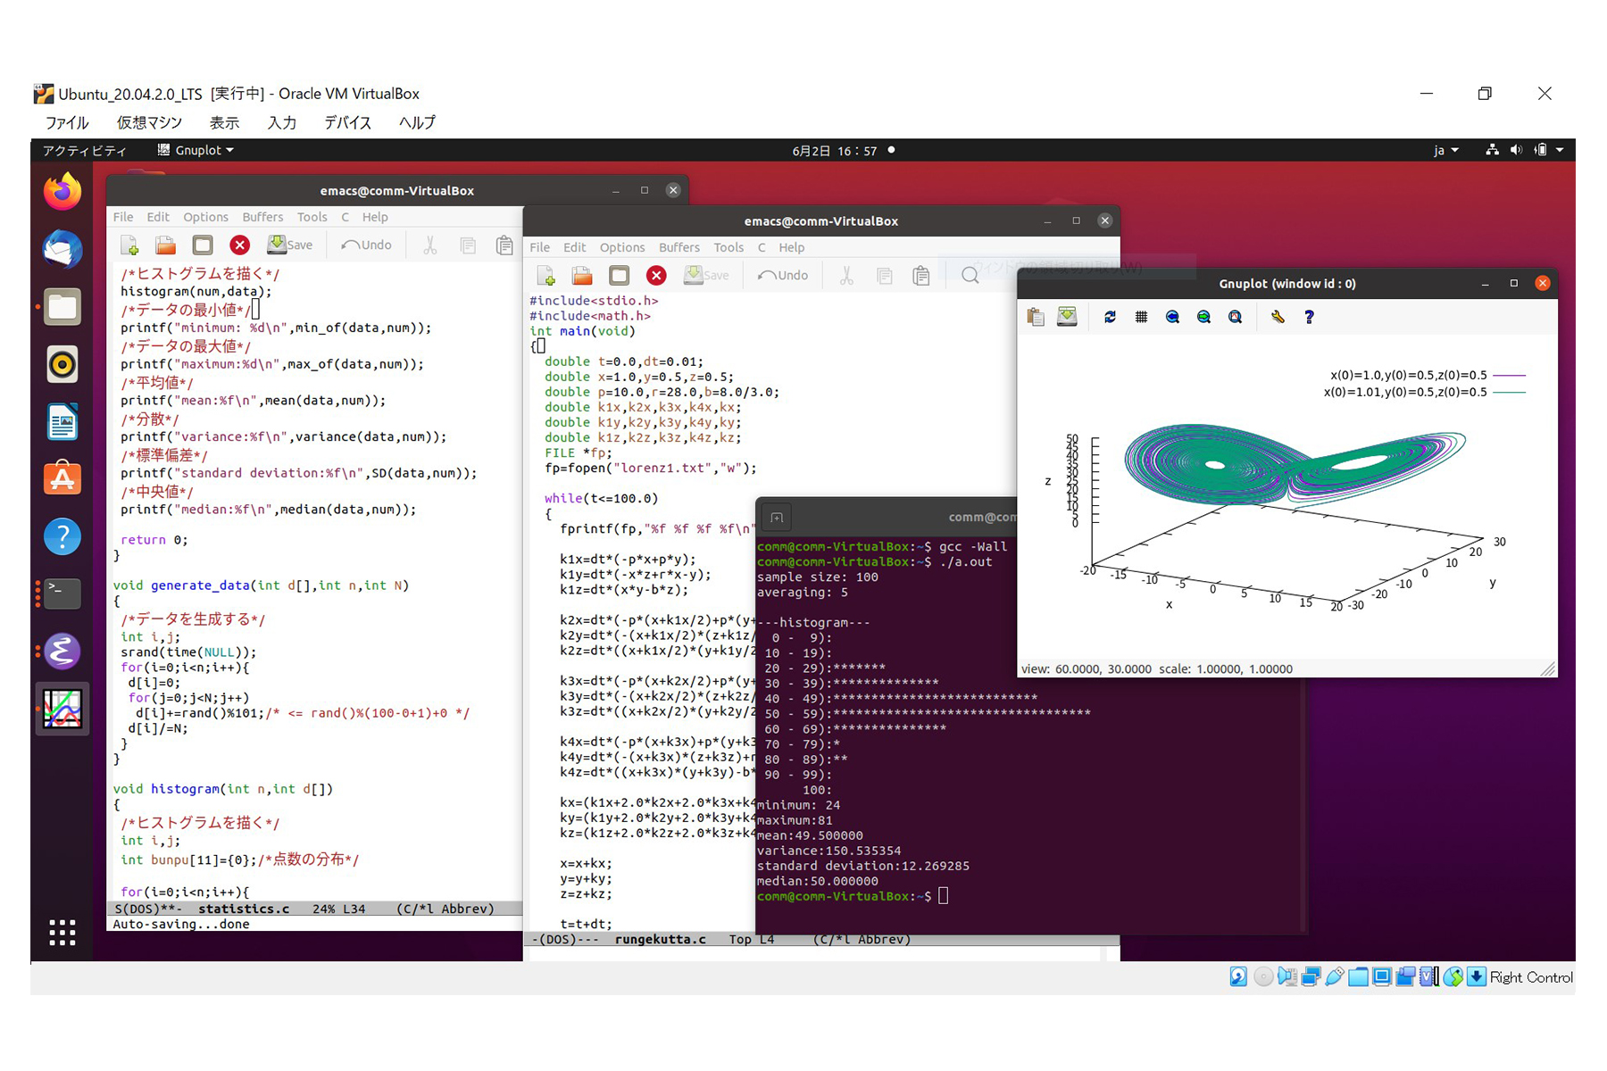Image resolution: width=1607 pixels, height=1071 pixels.
Task: Click Paste icon in rungekutta.c Emacs toolbar
Action: [921, 276]
